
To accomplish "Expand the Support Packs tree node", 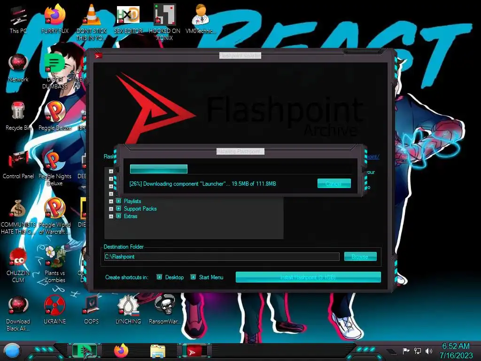I will pos(111,209).
